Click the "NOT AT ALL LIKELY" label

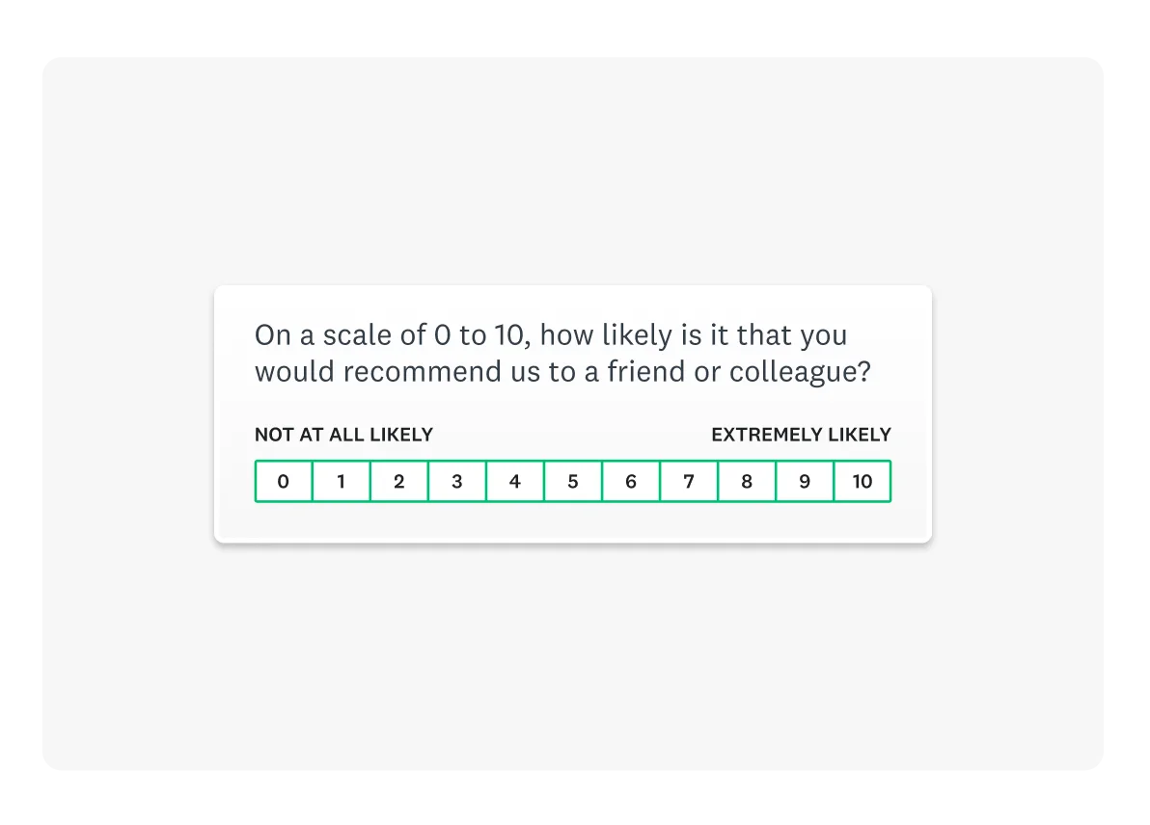[343, 435]
